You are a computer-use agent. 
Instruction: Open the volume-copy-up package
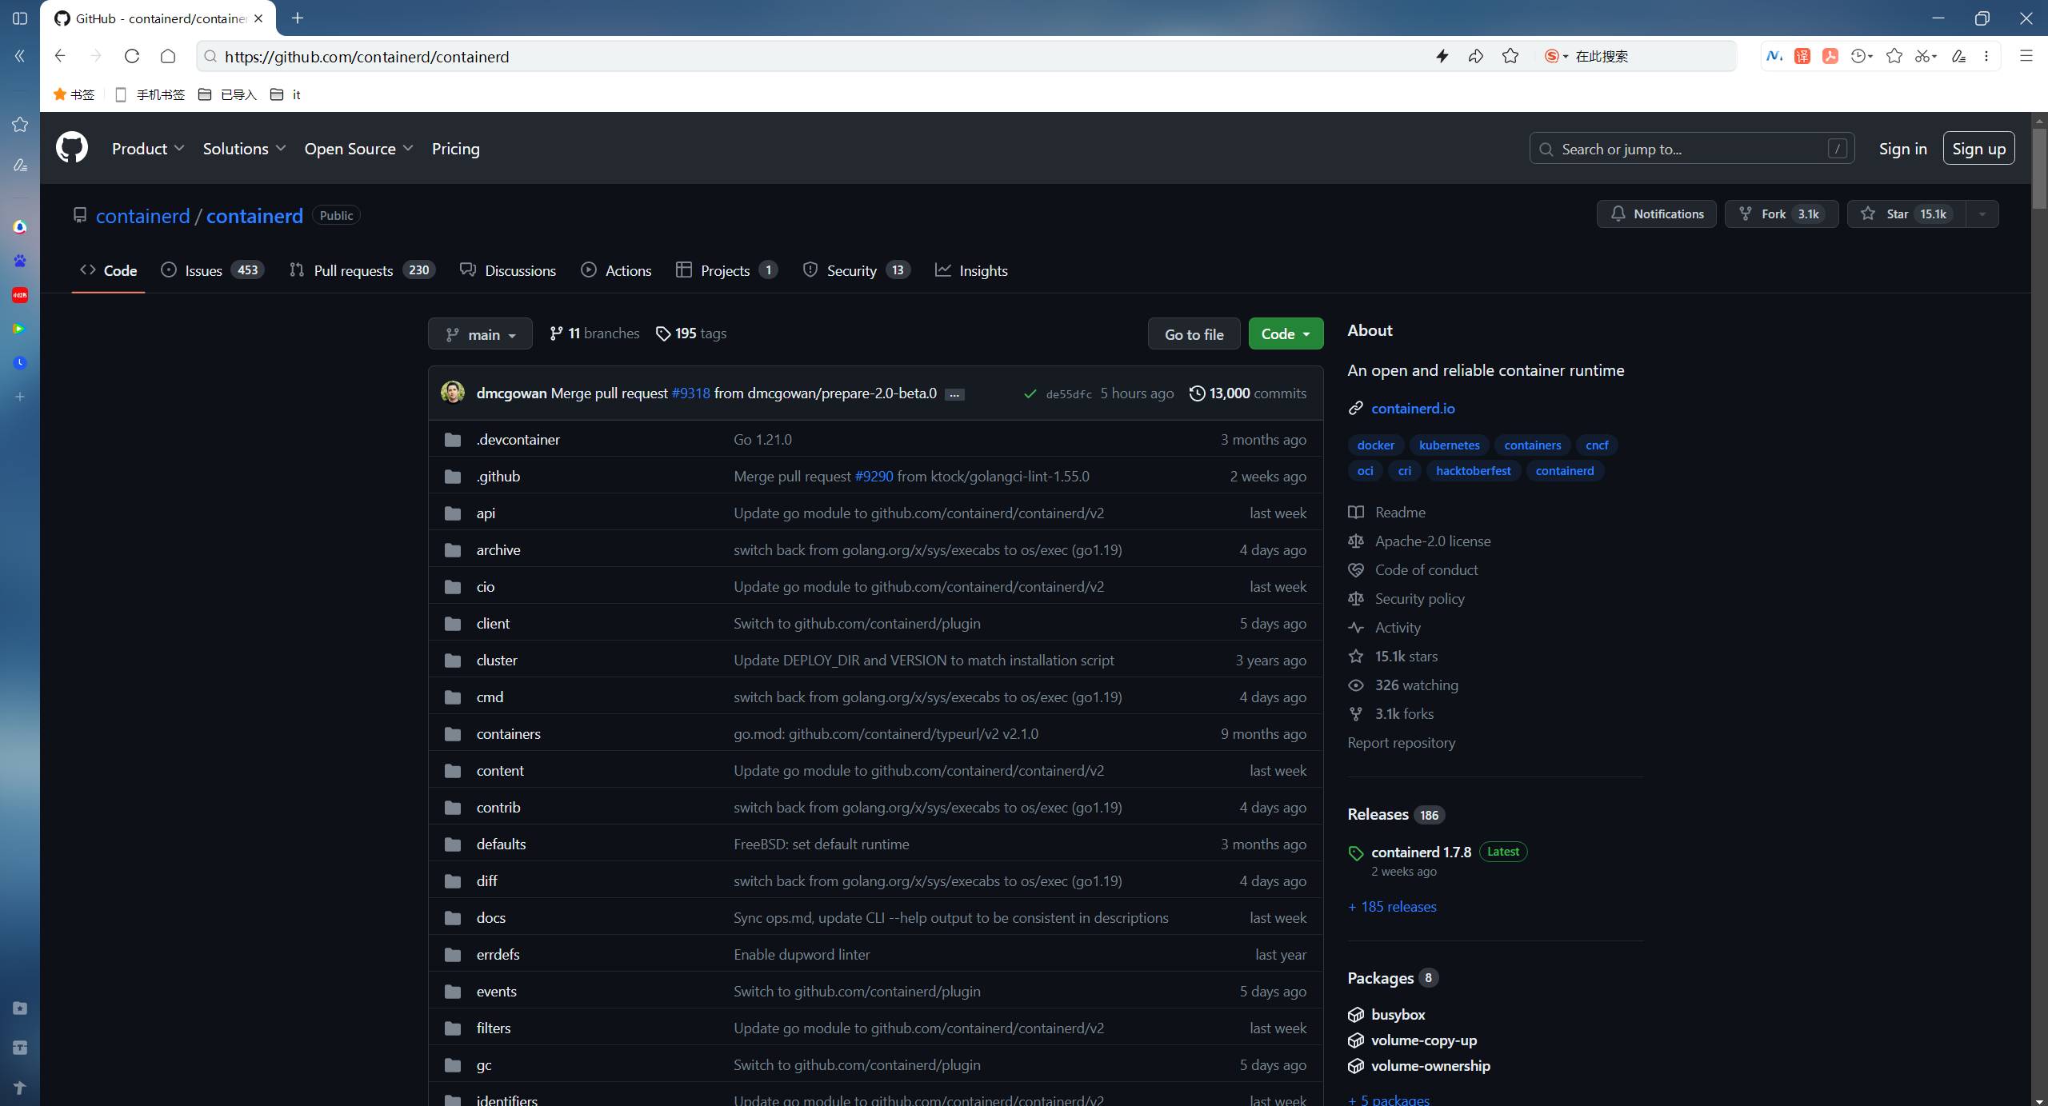pyautogui.click(x=1424, y=1040)
